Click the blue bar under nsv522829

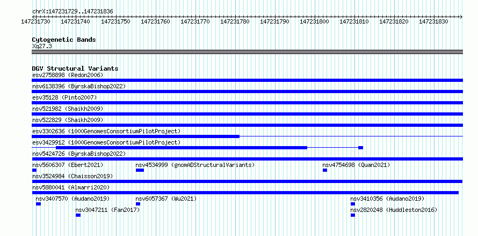click(x=247, y=125)
